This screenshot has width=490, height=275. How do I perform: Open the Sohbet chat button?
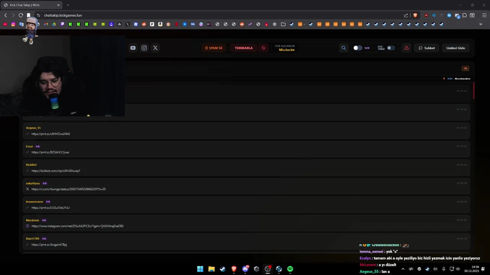426,48
